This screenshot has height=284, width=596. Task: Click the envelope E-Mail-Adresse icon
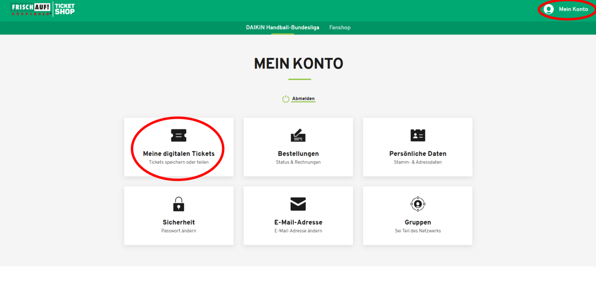[298, 204]
